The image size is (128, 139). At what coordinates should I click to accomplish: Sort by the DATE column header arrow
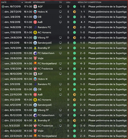[x=22, y=3]
